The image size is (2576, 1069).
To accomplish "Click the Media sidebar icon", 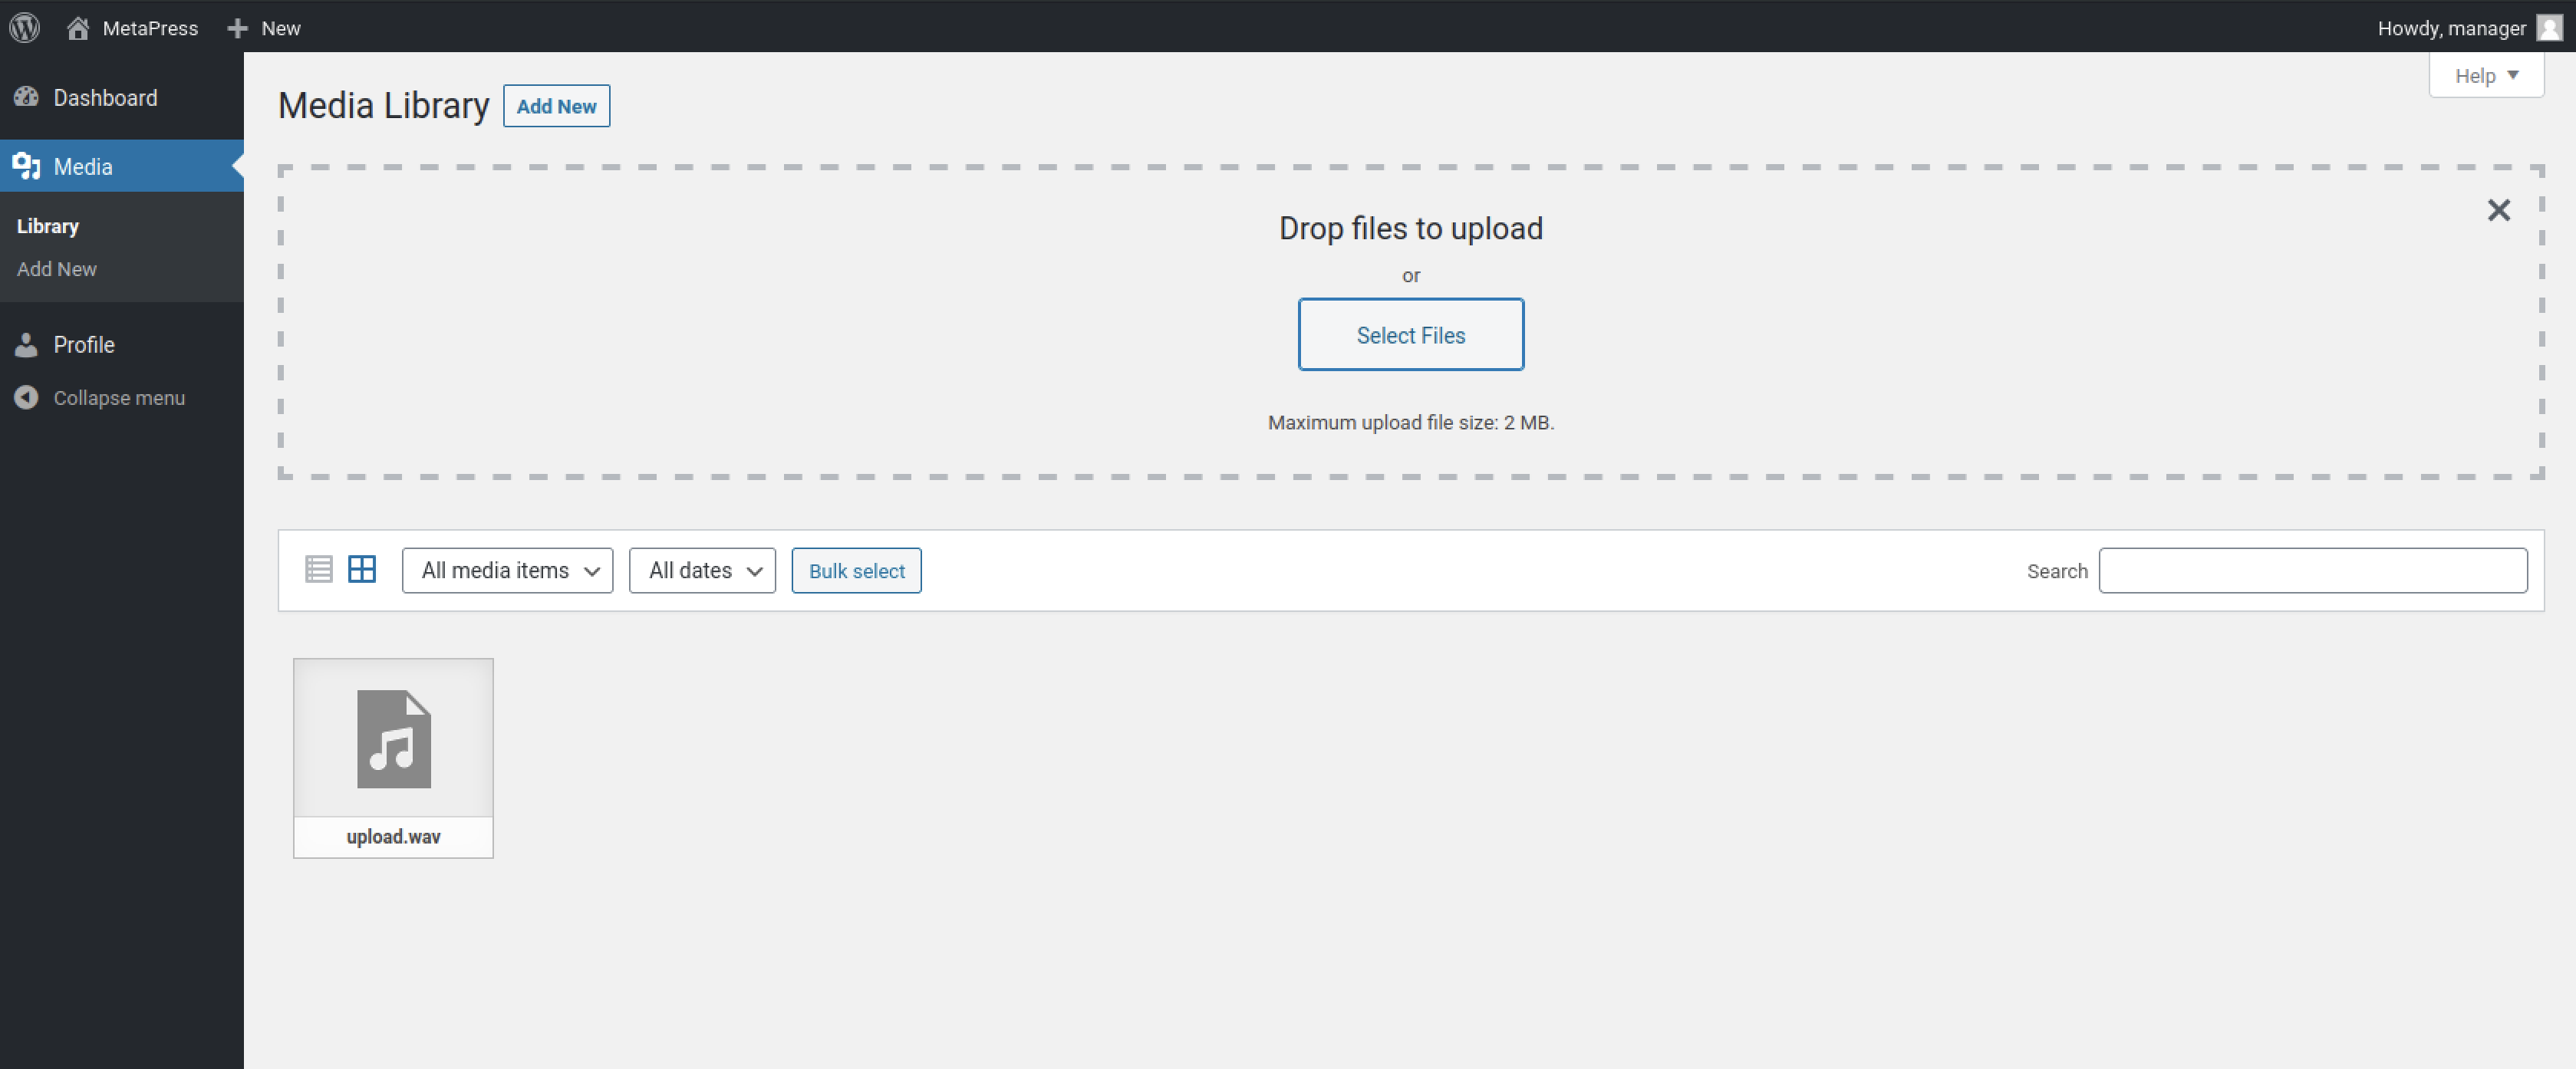I will (27, 166).
